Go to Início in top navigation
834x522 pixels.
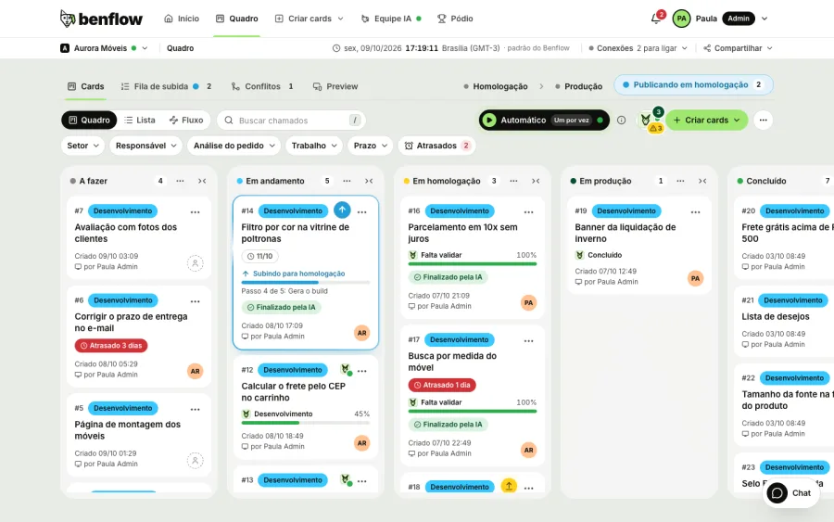tap(182, 19)
